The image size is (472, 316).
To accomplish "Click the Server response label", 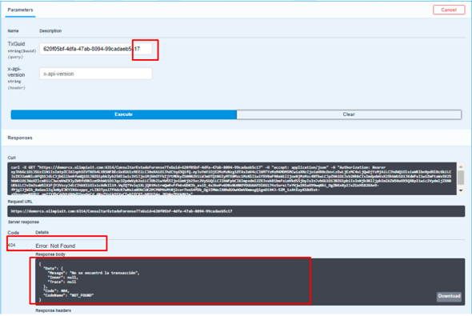I will 23,222.
